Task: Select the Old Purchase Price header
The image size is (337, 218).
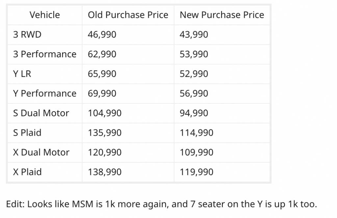Action: point(128,15)
